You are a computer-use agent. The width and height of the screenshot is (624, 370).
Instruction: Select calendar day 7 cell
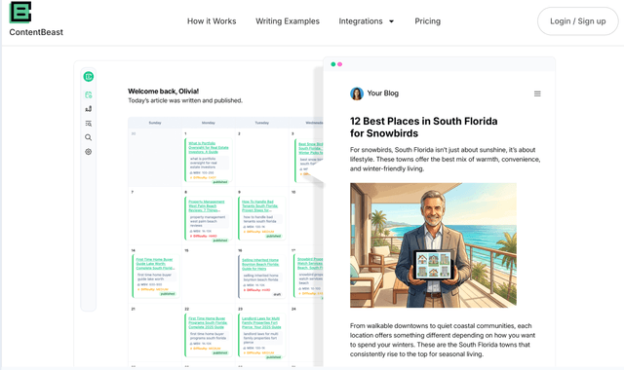click(x=155, y=216)
